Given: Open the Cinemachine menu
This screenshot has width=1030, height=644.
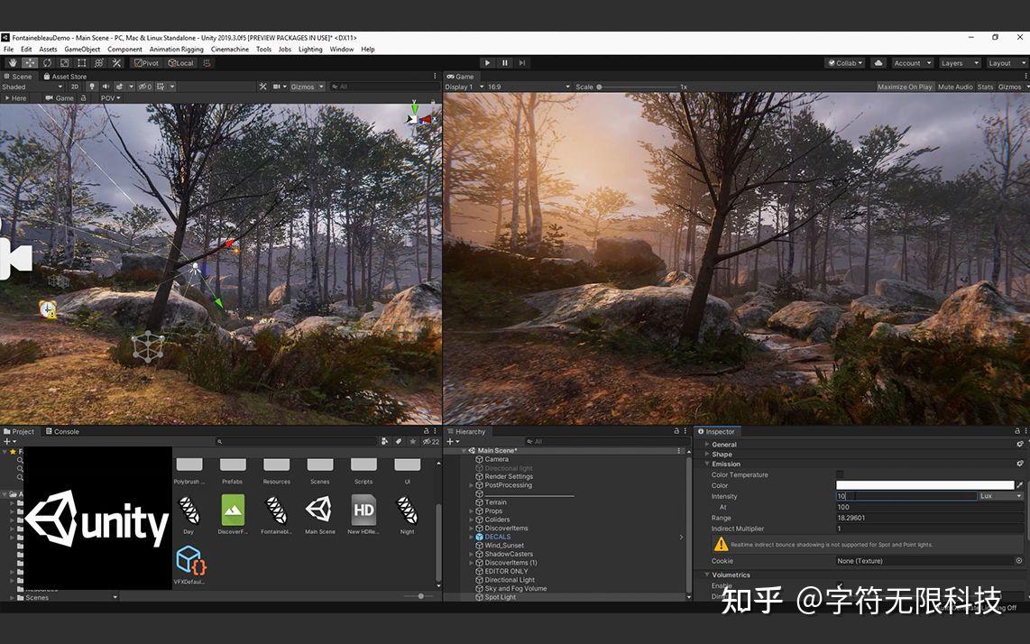Looking at the screenshot, I should click(230, 50).
